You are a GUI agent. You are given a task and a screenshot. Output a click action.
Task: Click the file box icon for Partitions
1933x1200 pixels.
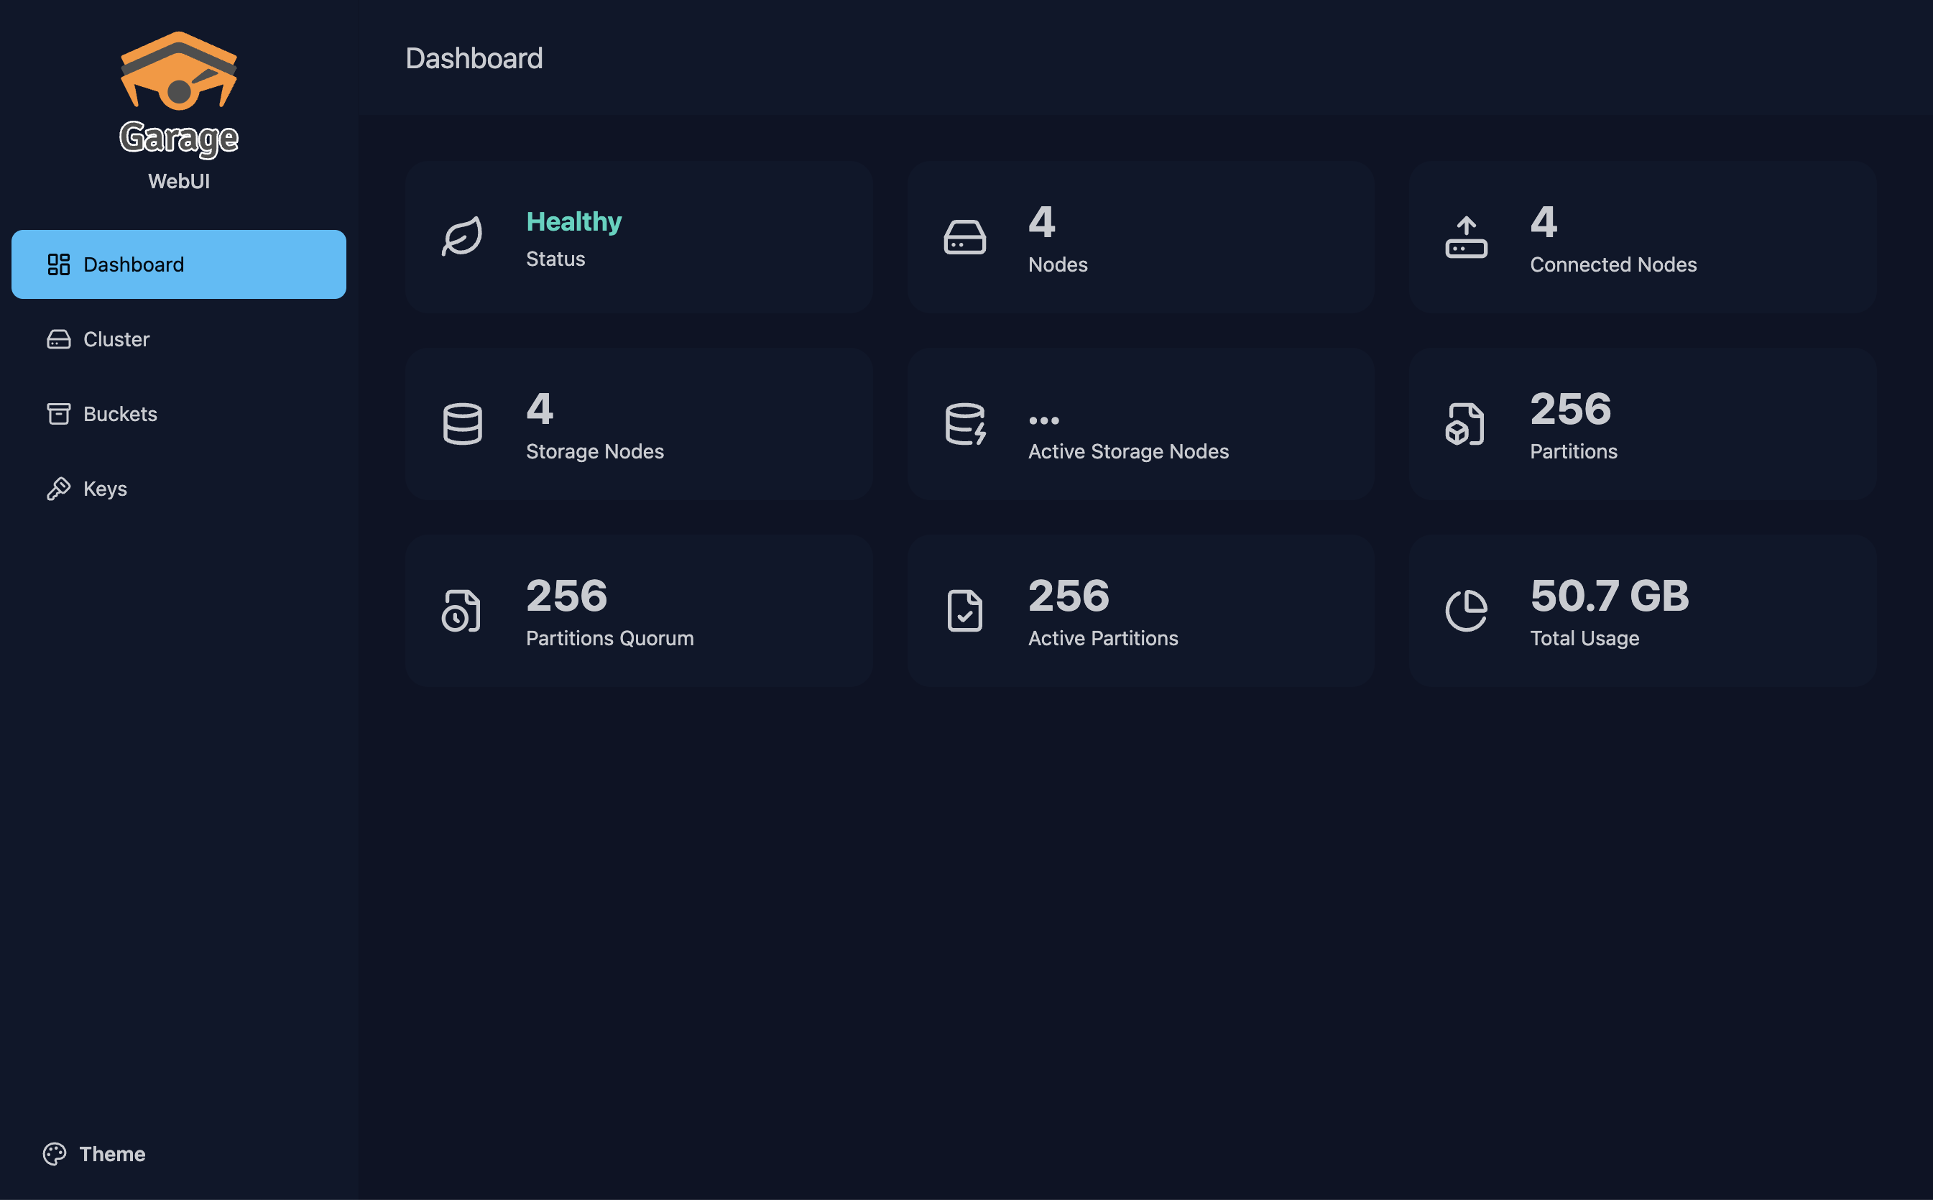pos(1464,424)
